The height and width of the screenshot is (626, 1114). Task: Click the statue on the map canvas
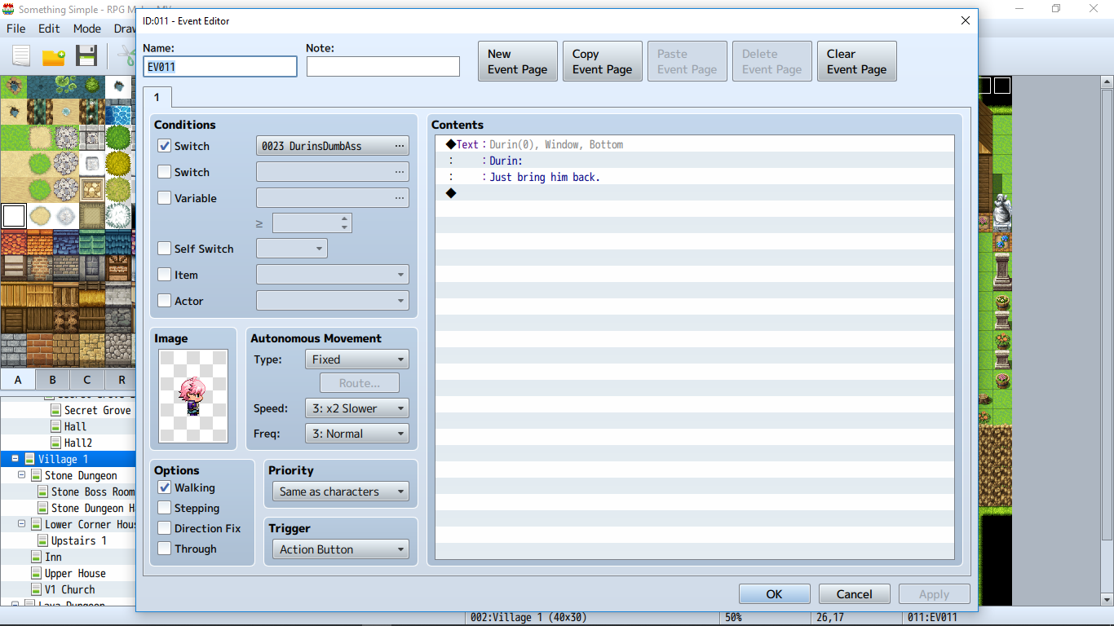coord(1002,212)
